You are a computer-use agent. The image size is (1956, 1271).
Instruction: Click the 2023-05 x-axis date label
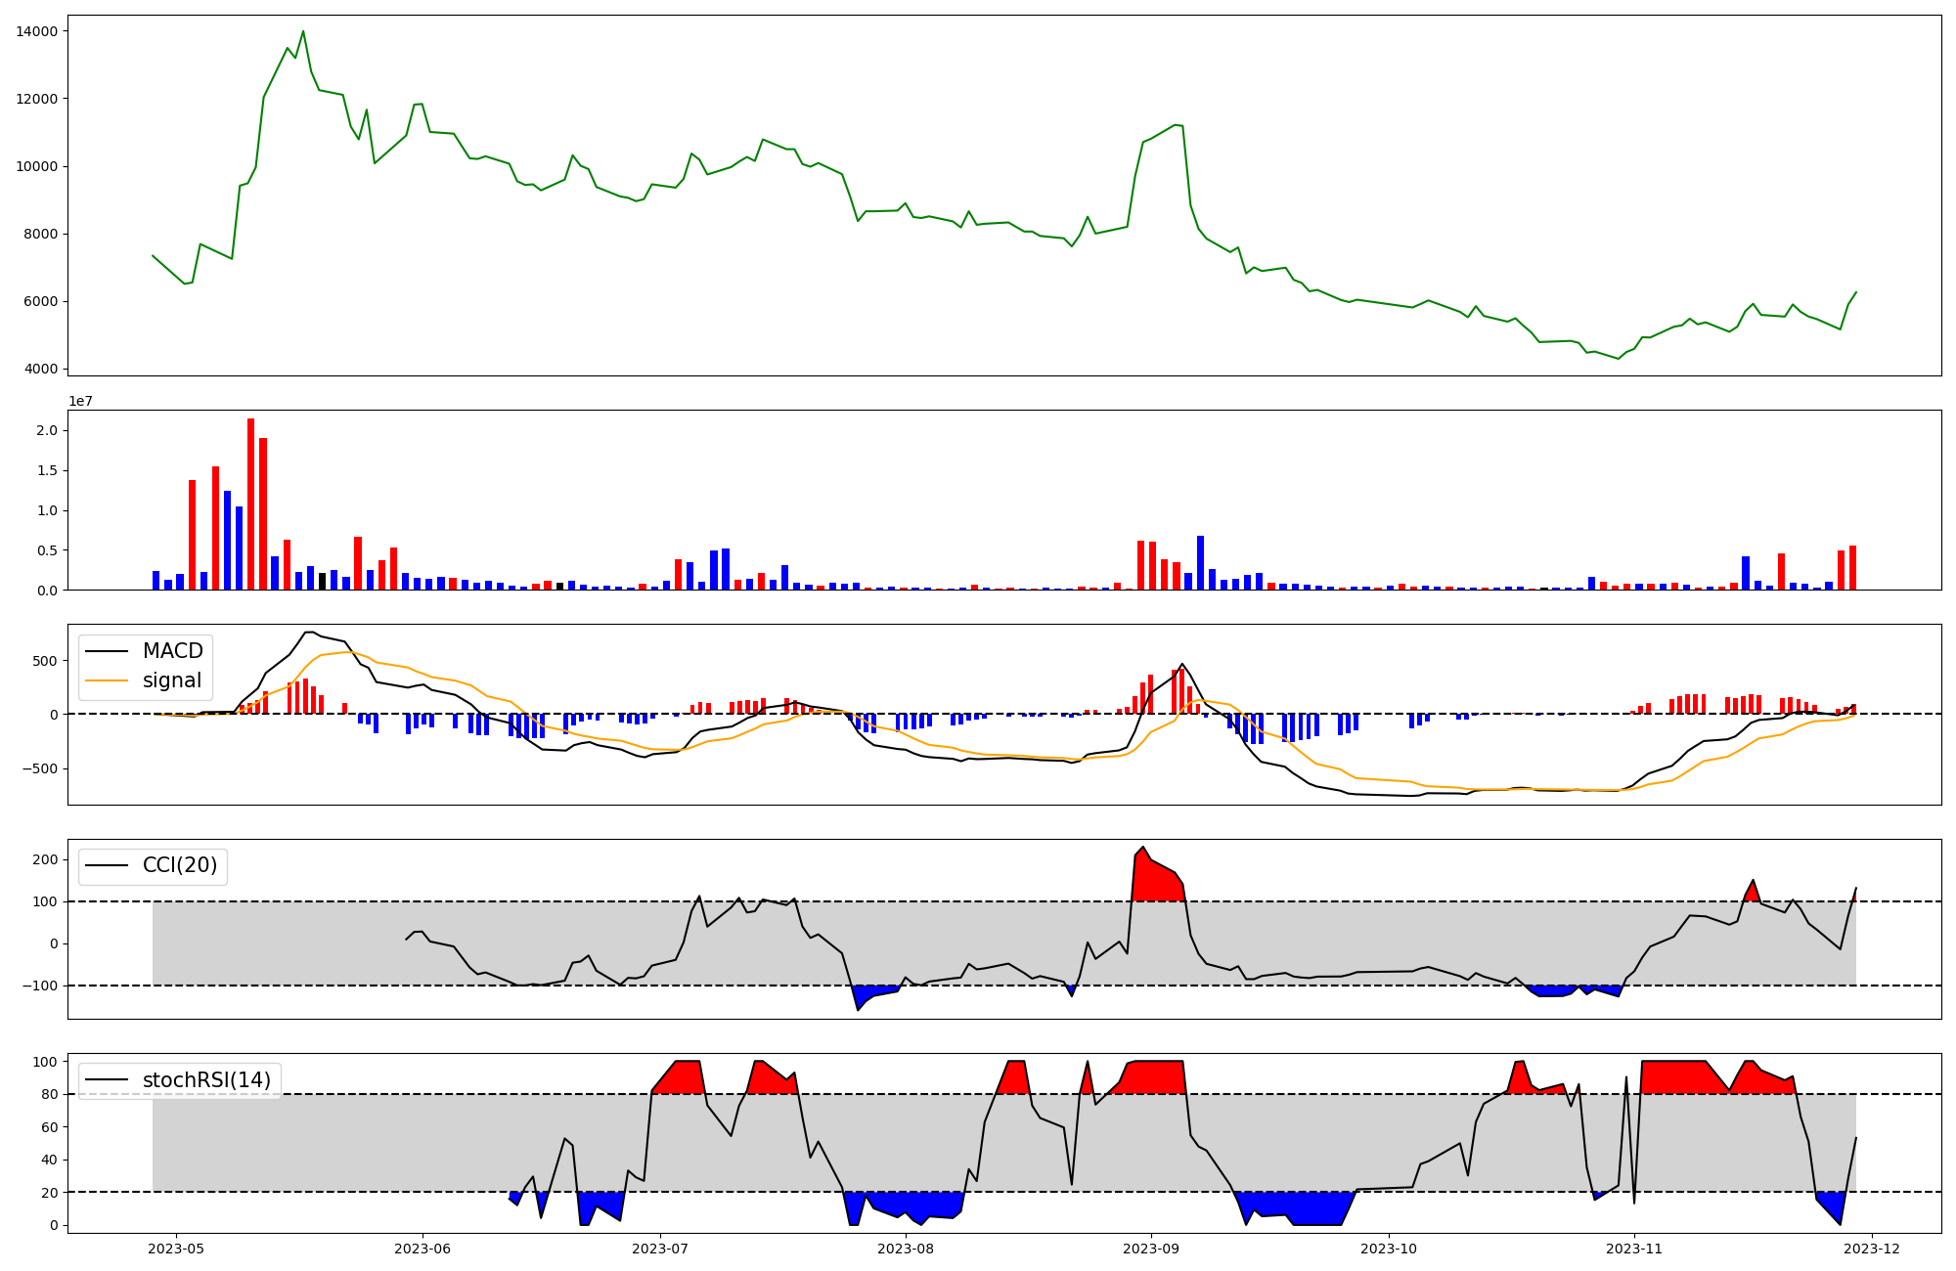176,1249
